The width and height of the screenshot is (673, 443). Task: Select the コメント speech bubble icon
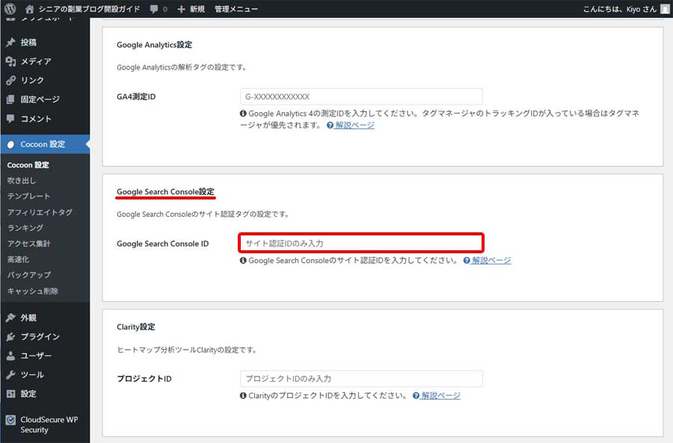(10, 117)
